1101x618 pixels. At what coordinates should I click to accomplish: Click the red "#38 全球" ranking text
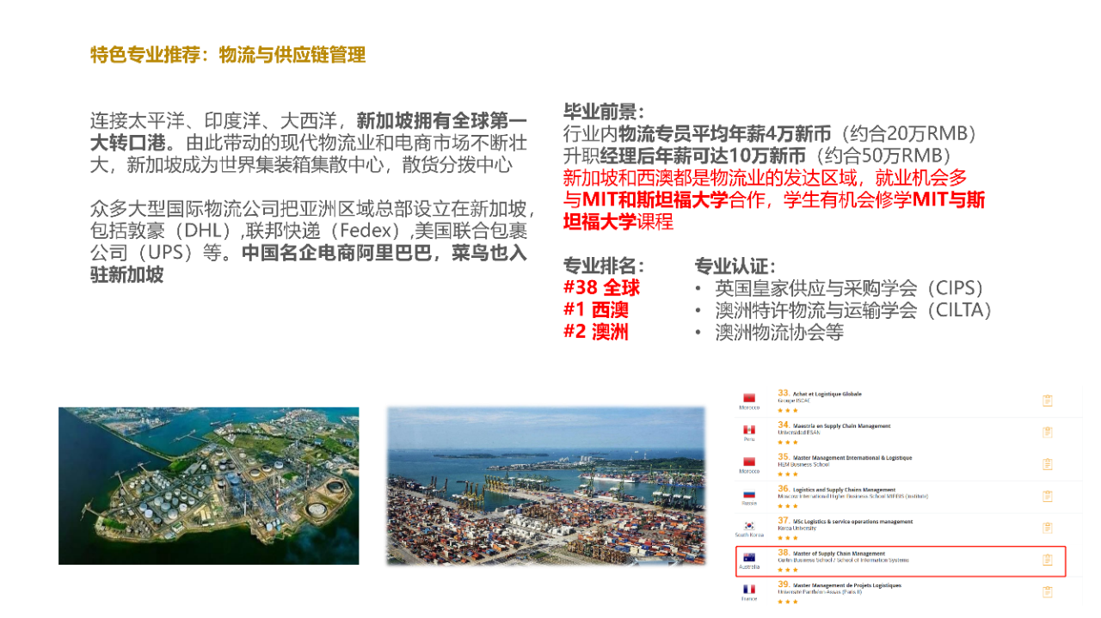(601, 288)
